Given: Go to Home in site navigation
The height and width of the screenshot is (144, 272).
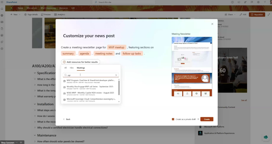Looking at the screenshot, I should coord(20,8).
